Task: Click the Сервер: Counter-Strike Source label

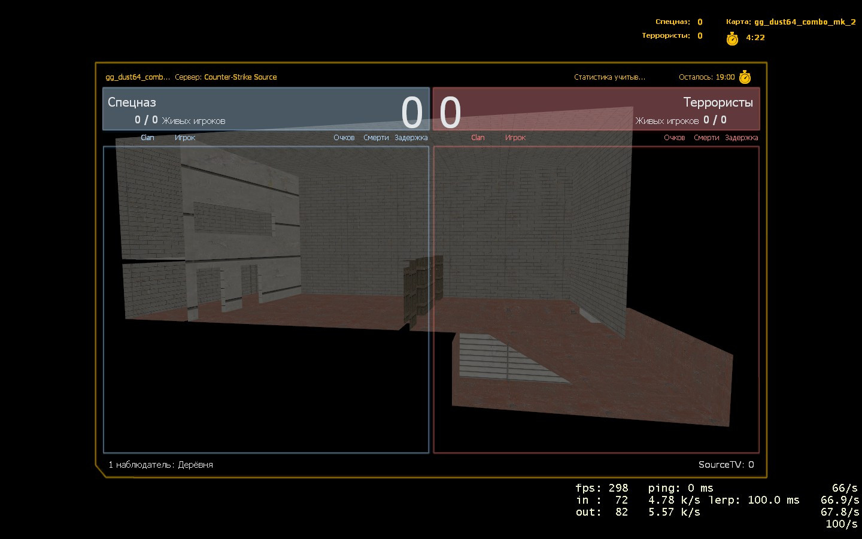Action: point(226,77)
